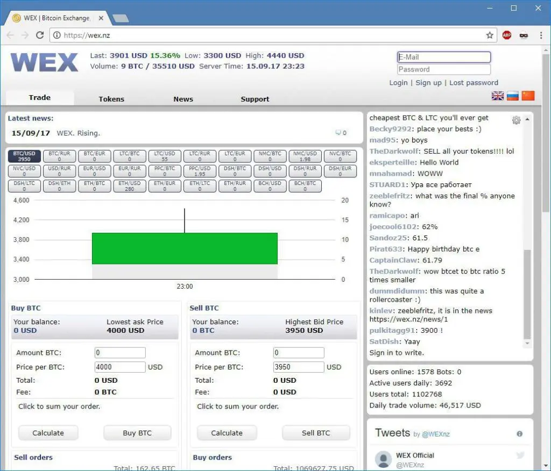Open the Adblock Plus extension icon
The width and height of the screenshot is (551, 471).
click(x=506, y=35)
